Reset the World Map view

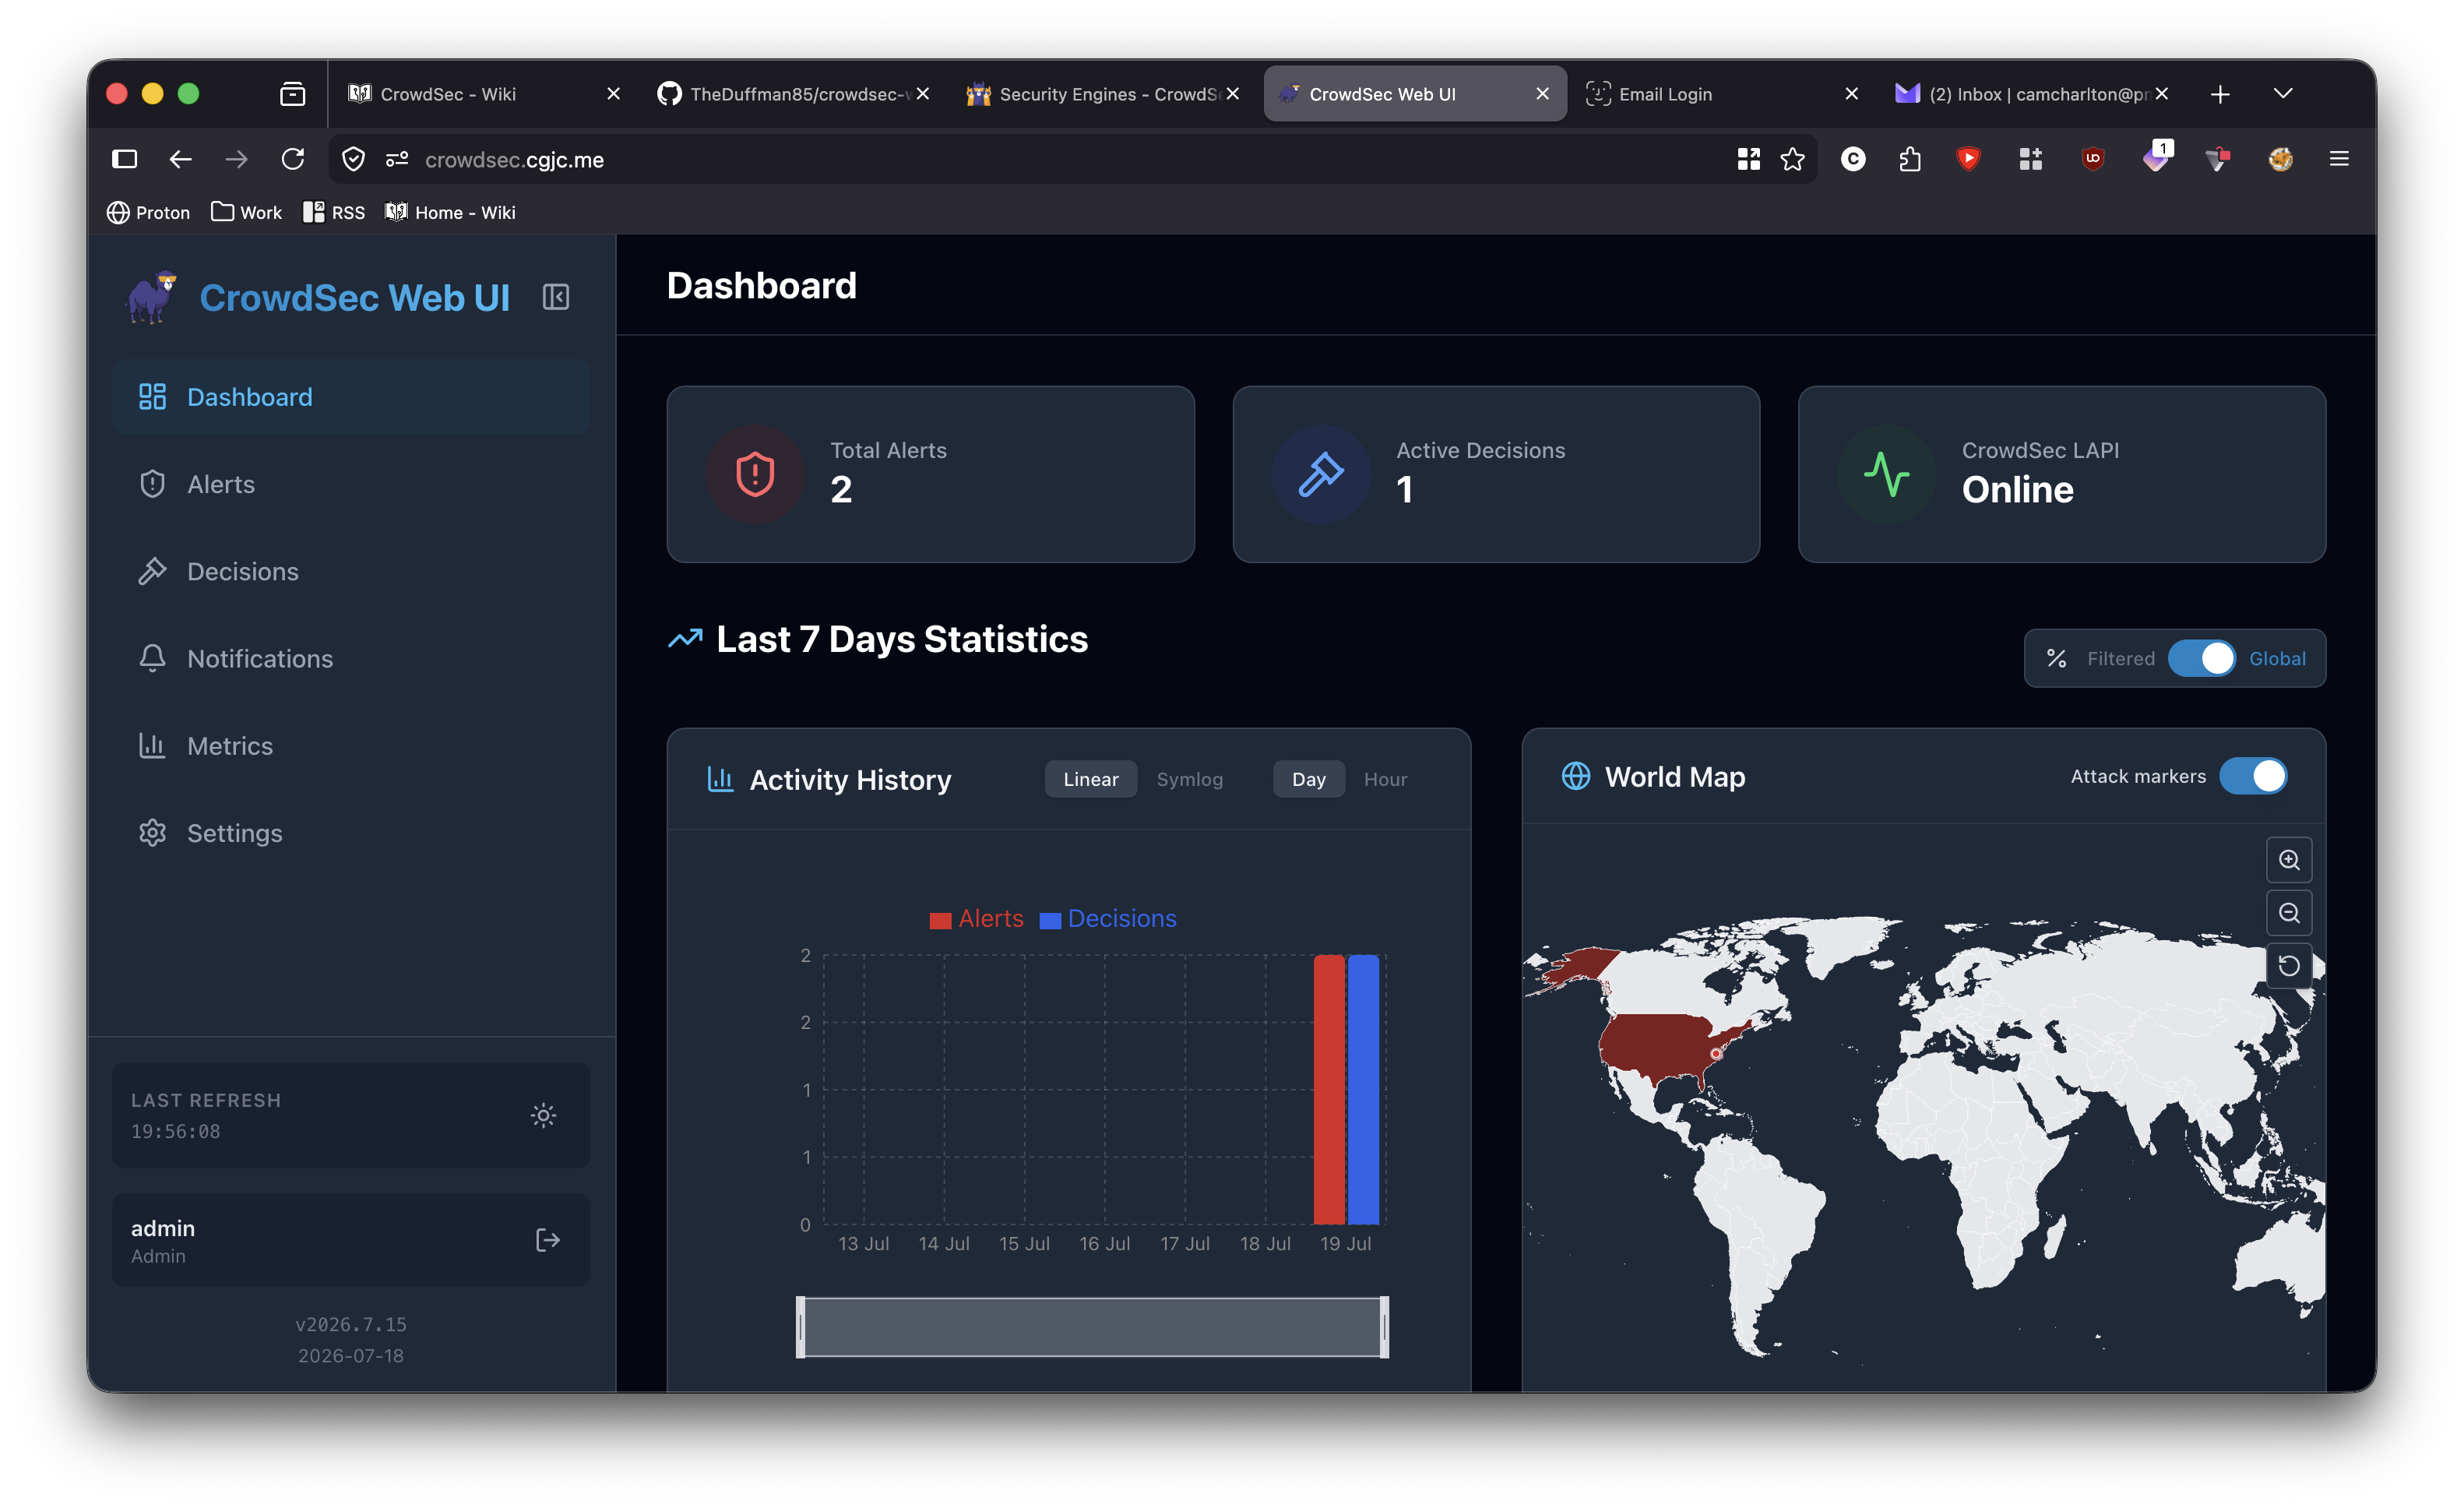2289,966
